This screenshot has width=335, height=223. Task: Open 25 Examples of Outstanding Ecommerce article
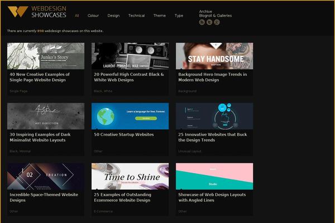pos(122,197)
